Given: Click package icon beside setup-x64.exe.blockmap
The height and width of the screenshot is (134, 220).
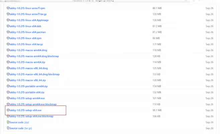Looking at the screenshot, I should 8,116.
